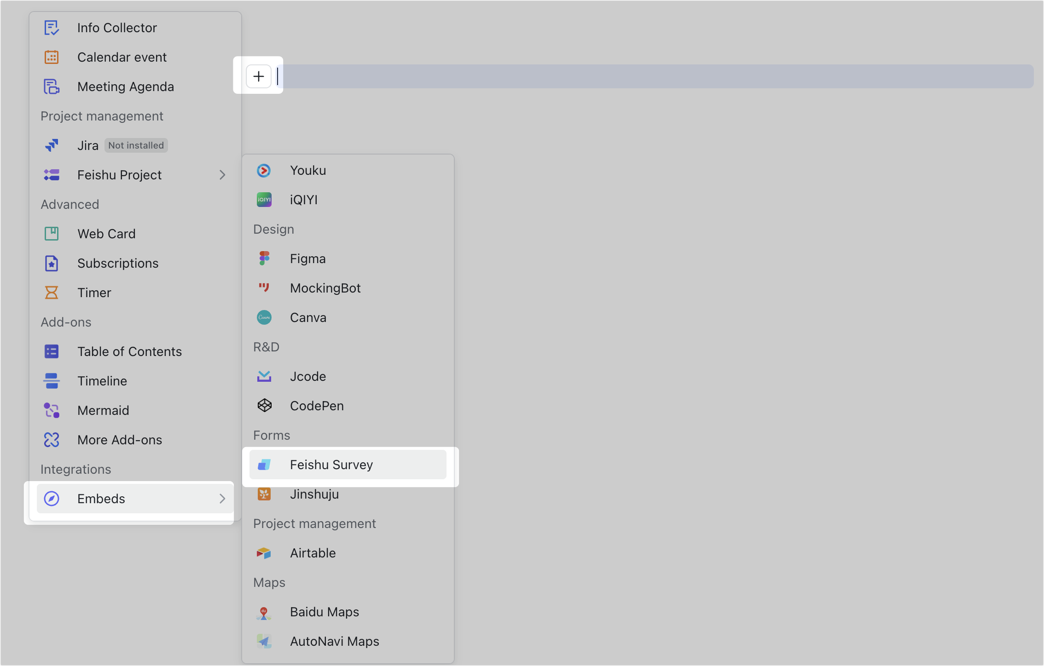Click the Web Card icon

coord(52,234)
